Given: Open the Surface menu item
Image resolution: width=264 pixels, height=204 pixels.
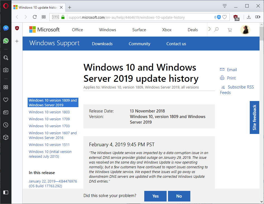Looking at the screenshot, I should pyautogui.click(x=139, y=30).
